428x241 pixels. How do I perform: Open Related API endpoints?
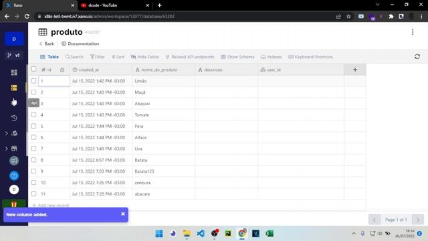click(190, 57)
